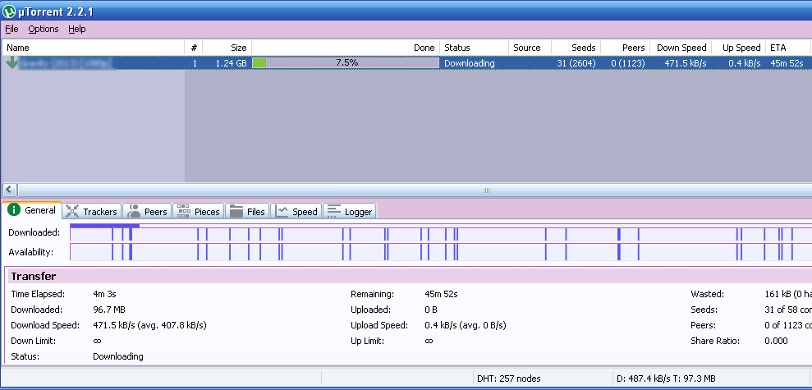
Task: Click the Trackers tab arrows icon
Action: [72, 211]
